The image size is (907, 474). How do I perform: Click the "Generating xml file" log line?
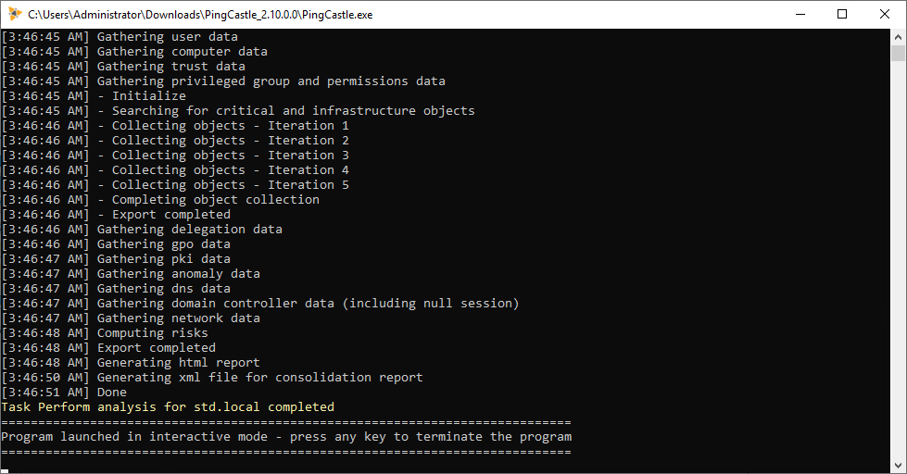pyautogui.click(x=259, y=378)
